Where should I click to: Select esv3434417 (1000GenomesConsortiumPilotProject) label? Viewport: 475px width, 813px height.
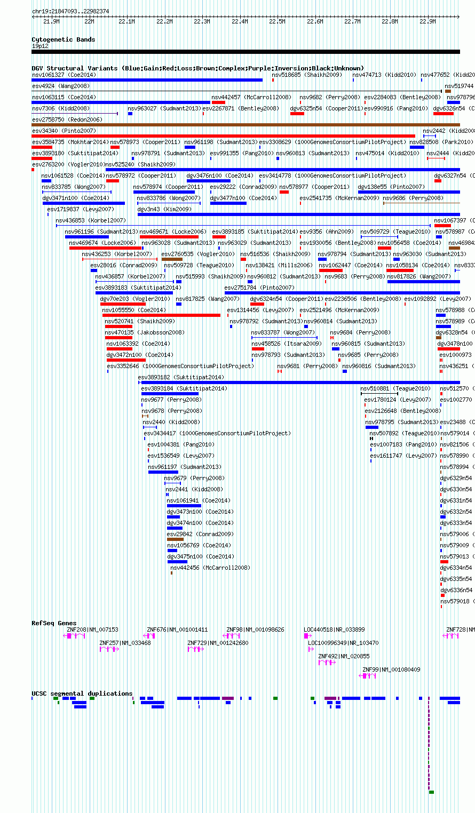tap(218, 434)
